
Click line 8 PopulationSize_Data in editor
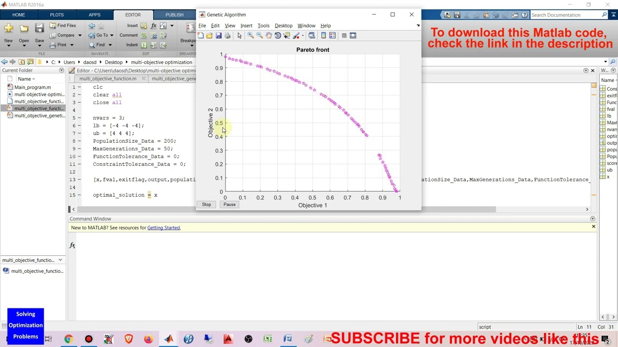pyautogui.click(x=135, y=141)
